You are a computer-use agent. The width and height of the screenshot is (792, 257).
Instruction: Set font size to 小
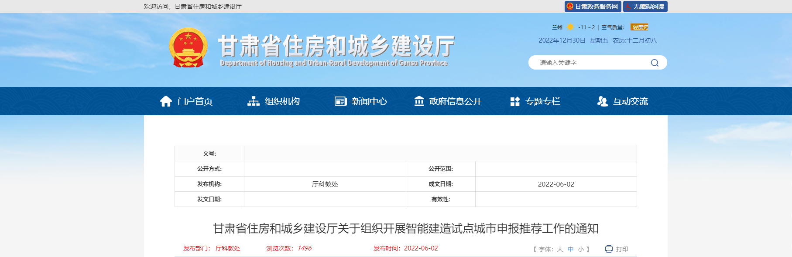tap(581, 249)
